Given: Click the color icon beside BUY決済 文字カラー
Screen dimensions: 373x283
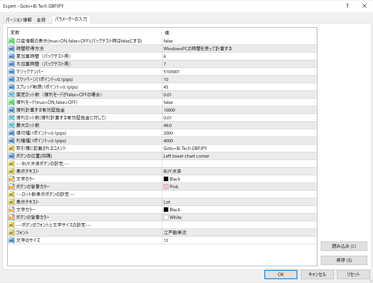Looking at the screenshot, I should pyautogui.click(x=12, y=179).
